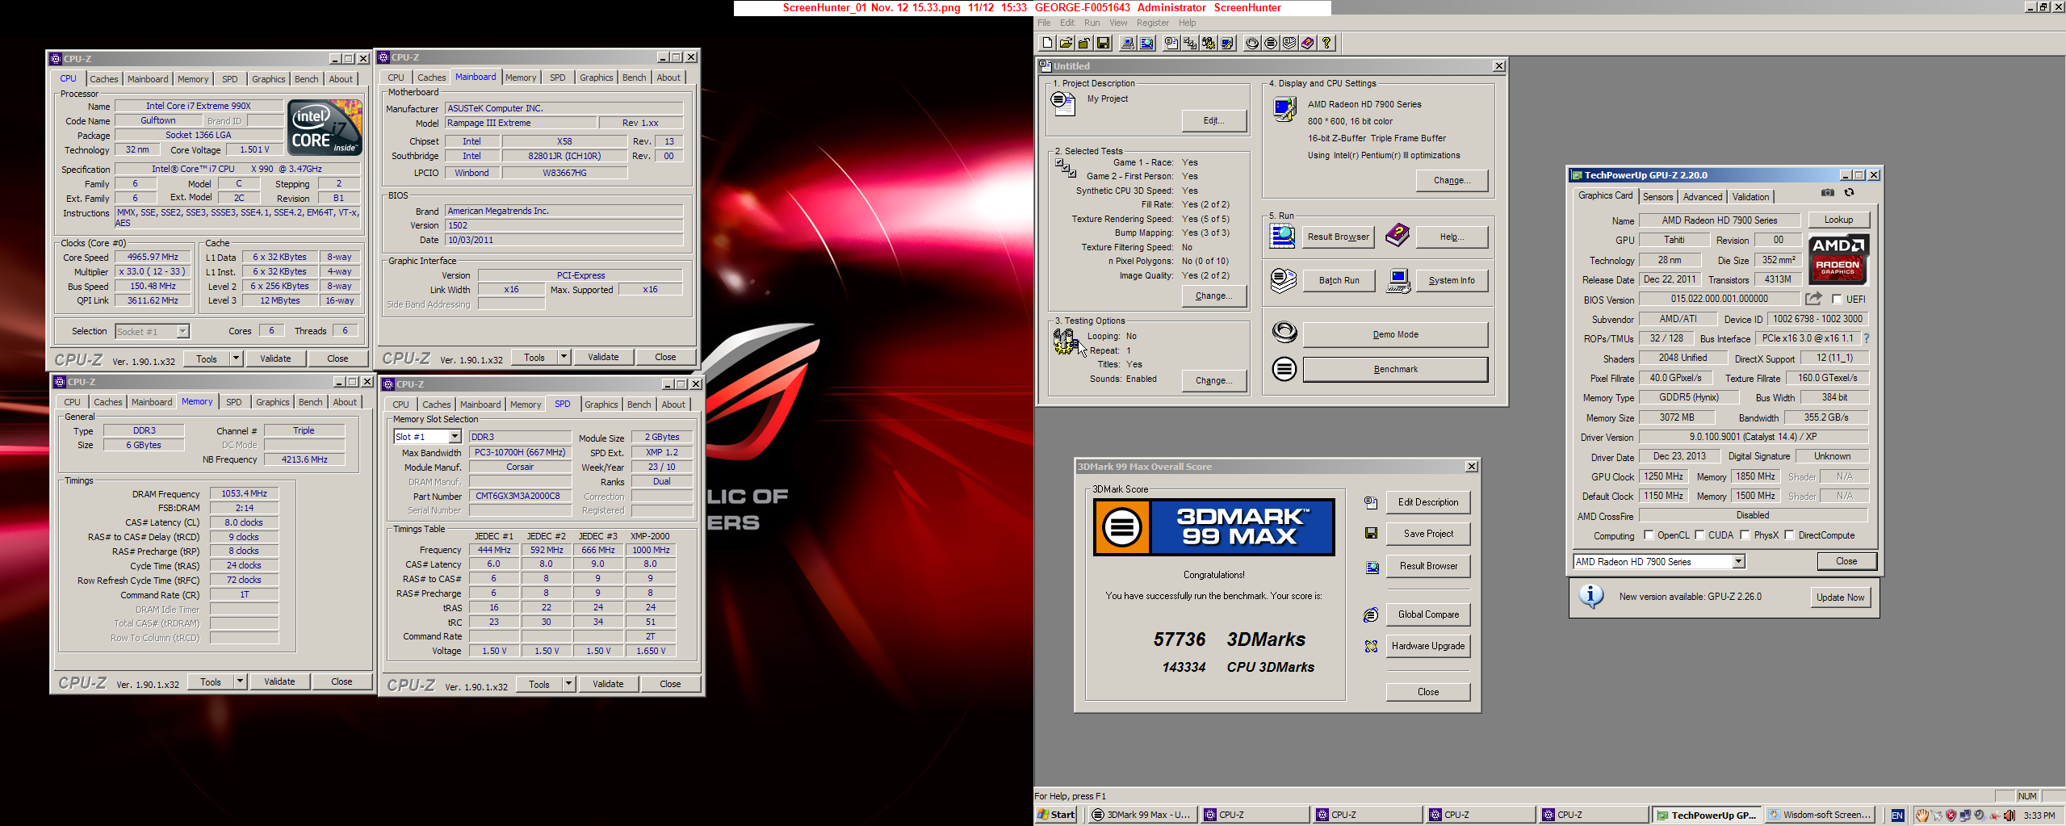
Task: Click the New Project toolbar icon
Action: coord(1047,44)
